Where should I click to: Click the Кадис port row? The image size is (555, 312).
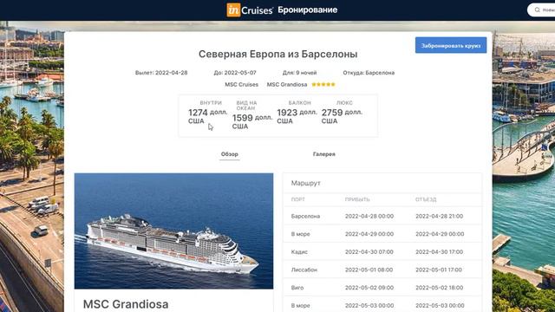382,252
